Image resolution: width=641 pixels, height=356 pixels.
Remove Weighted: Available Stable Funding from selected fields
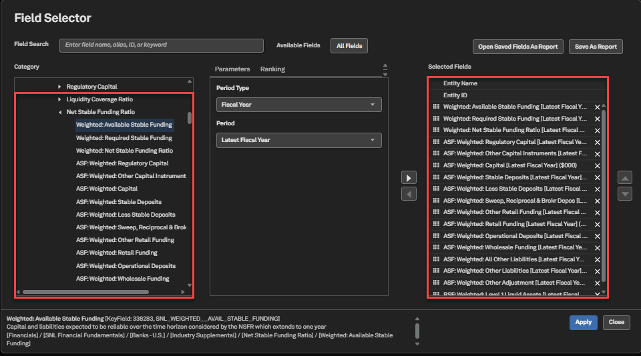597,107
